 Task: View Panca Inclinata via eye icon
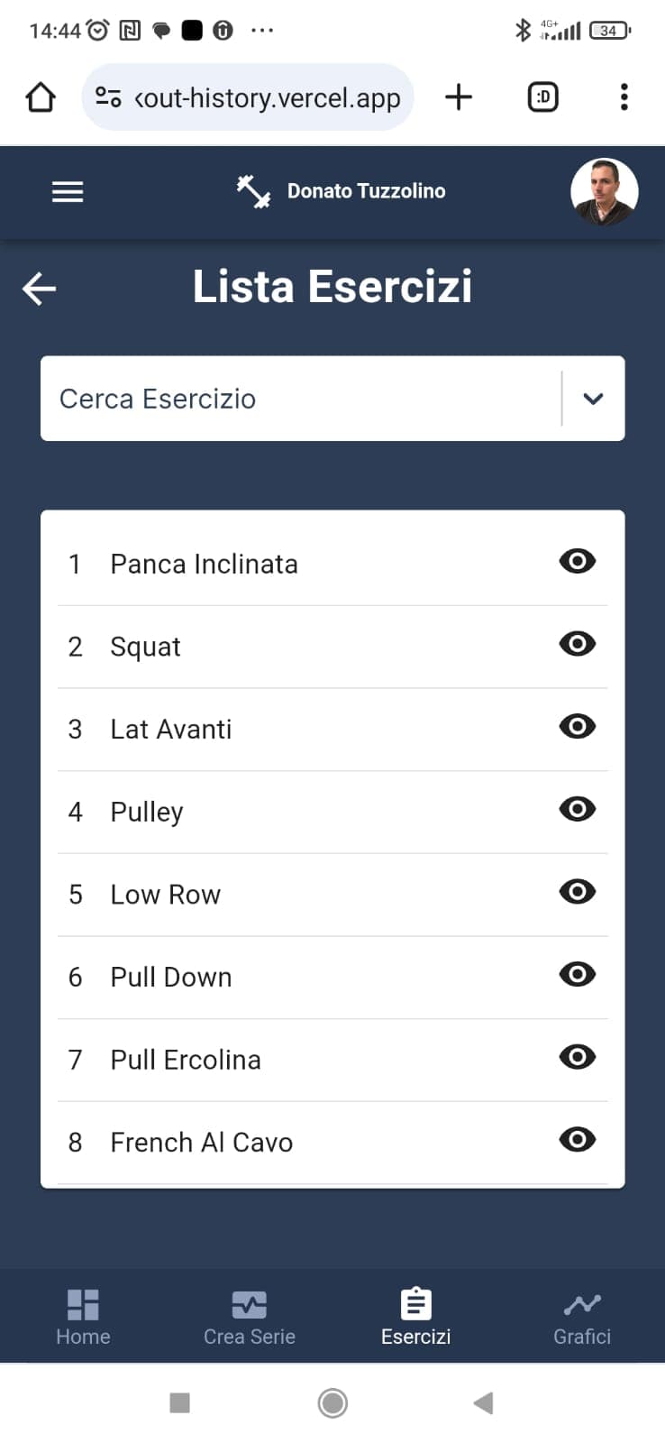tap(577, 561)
